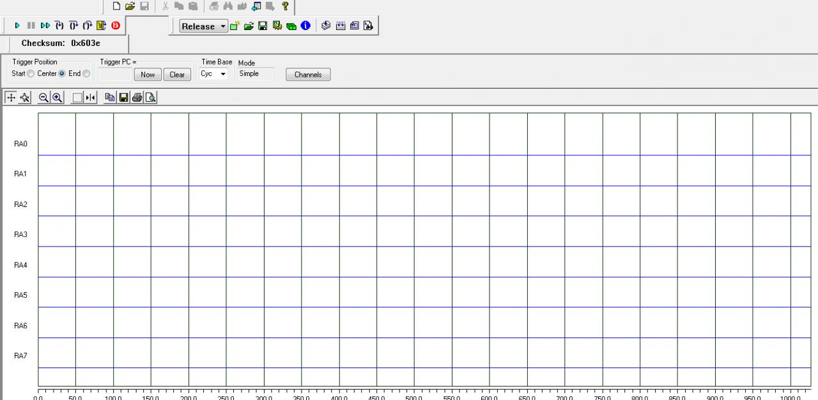Click the last icon in the project toolbar
The width and height of the screenshot is (818, 400).
[368, 26]
